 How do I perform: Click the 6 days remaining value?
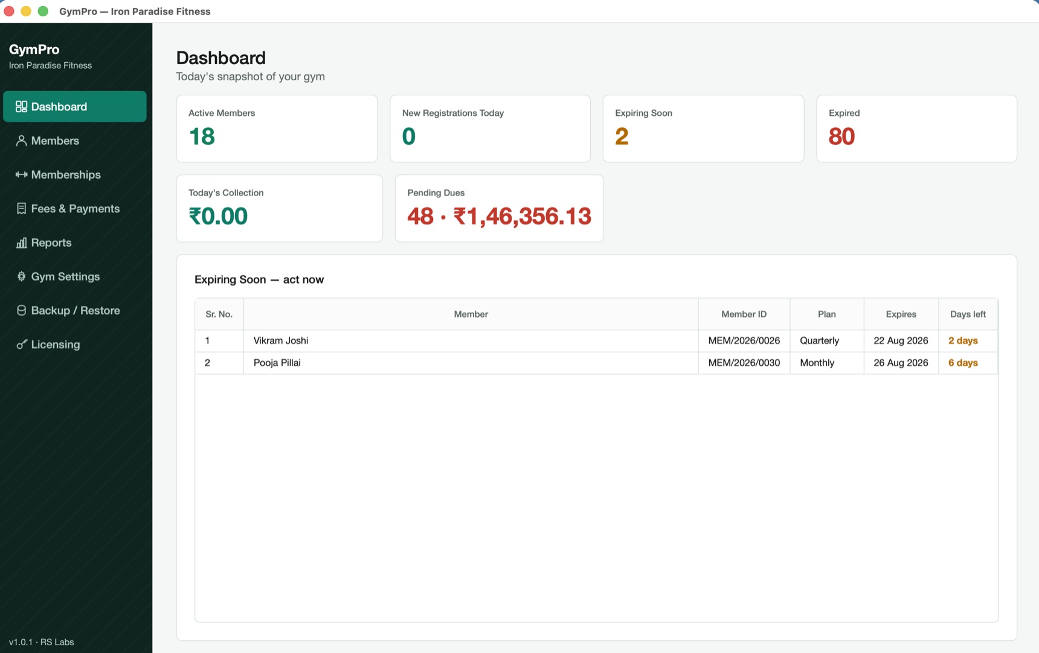[963, 363]
